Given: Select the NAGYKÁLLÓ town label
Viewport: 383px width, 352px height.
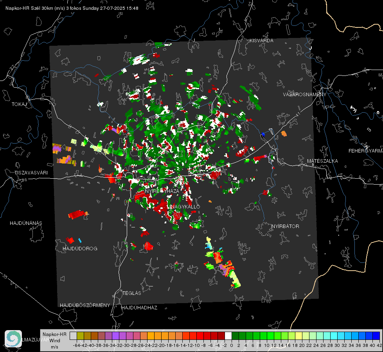Looking at the screenshot, I should click(185, 207).
